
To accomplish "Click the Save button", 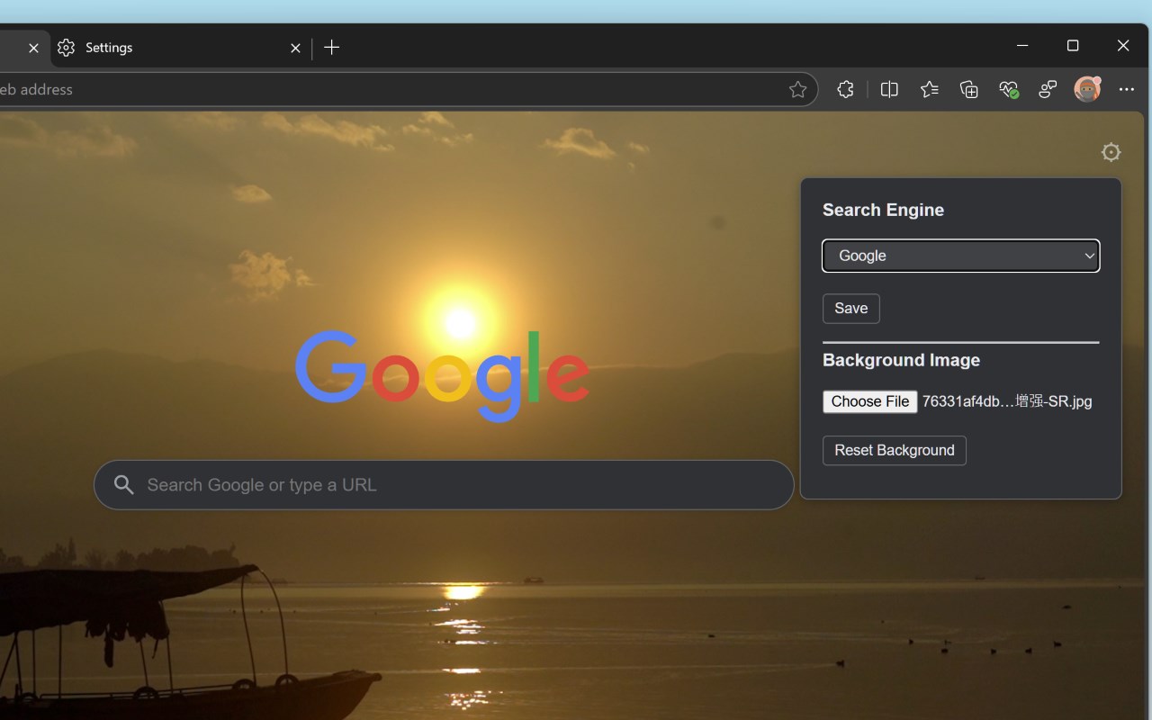I will tap(851, 309).
